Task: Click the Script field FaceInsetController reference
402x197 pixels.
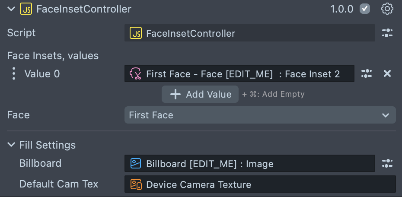Action: 249,33
